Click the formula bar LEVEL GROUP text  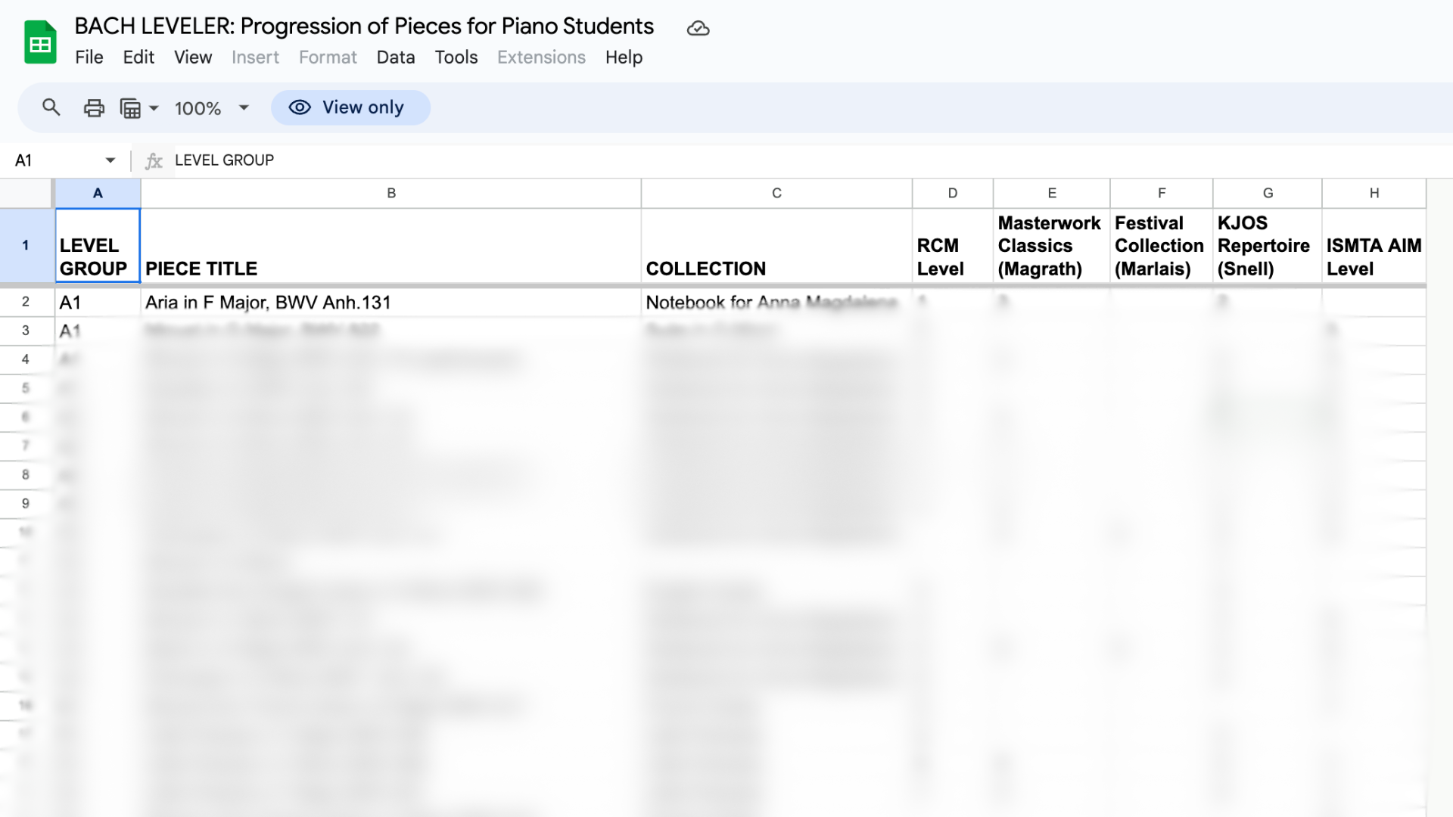click(x=224, y=160)
